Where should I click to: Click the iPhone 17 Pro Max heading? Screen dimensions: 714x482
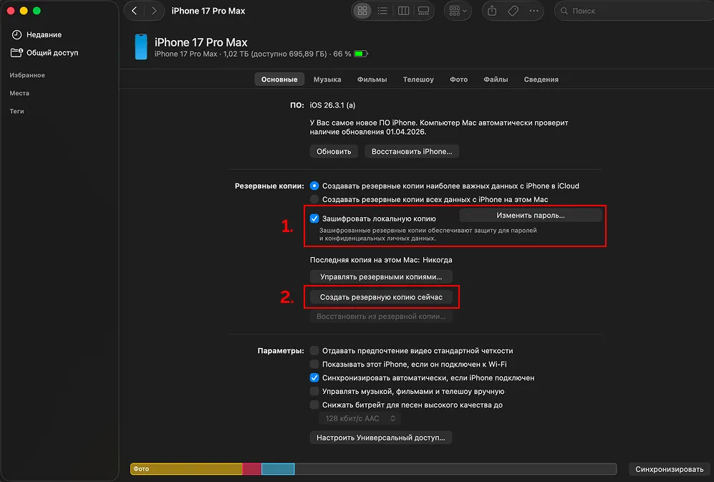(201, 42)
